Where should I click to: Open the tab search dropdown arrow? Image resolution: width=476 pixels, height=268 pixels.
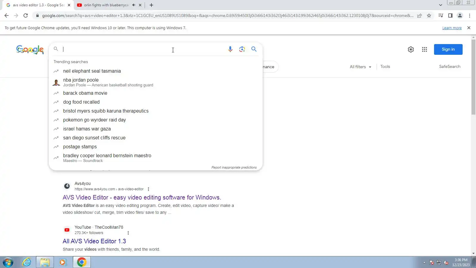pyautogui.click(x=441, y=5)
